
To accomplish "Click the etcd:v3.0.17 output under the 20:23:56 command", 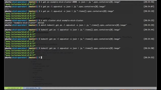I will pos(20,4).
